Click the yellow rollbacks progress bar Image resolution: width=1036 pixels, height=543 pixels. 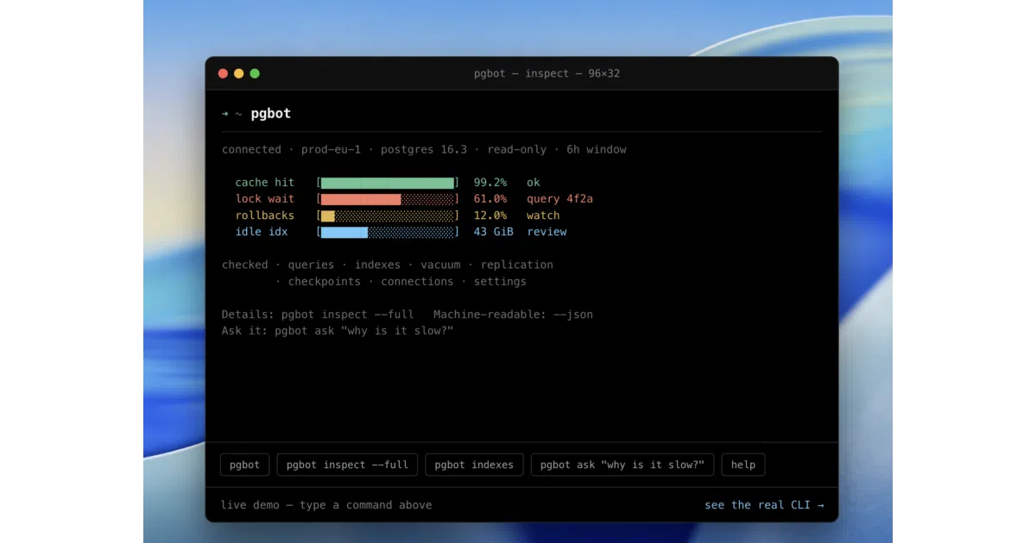click(388, 215)
